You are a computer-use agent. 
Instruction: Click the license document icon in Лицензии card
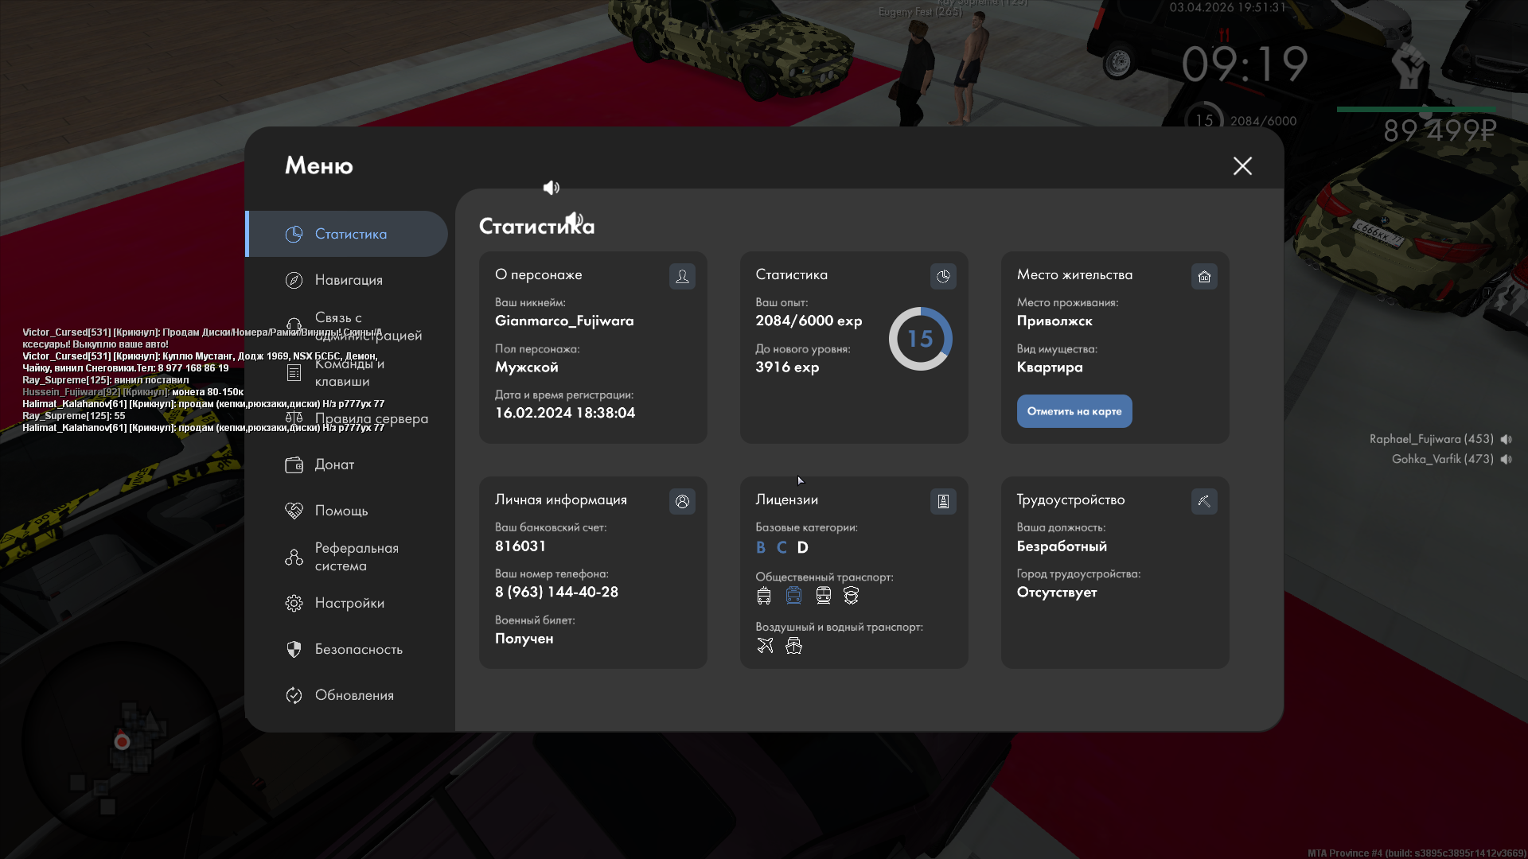(943, 502)
